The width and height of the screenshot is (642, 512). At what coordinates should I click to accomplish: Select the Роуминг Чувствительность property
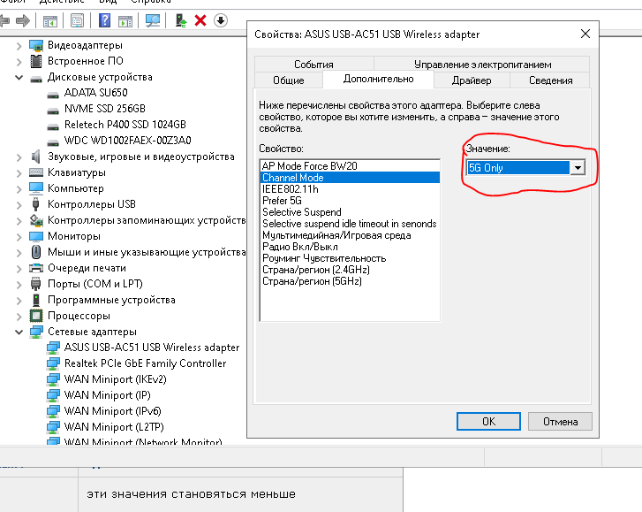(350, 258)
